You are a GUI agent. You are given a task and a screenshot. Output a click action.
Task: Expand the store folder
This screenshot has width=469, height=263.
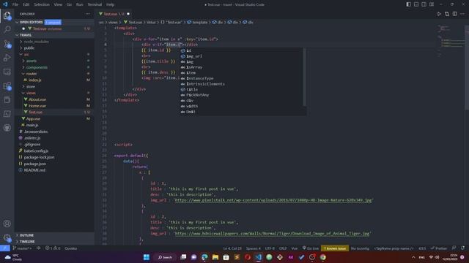[31, 86]
